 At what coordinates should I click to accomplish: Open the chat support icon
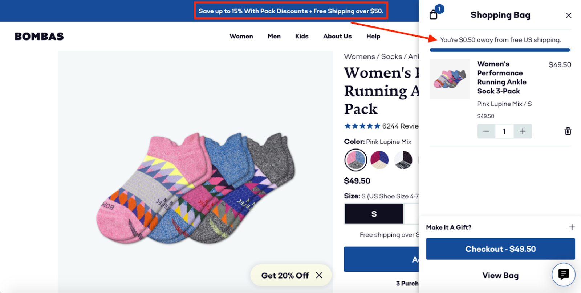[564, 275]
